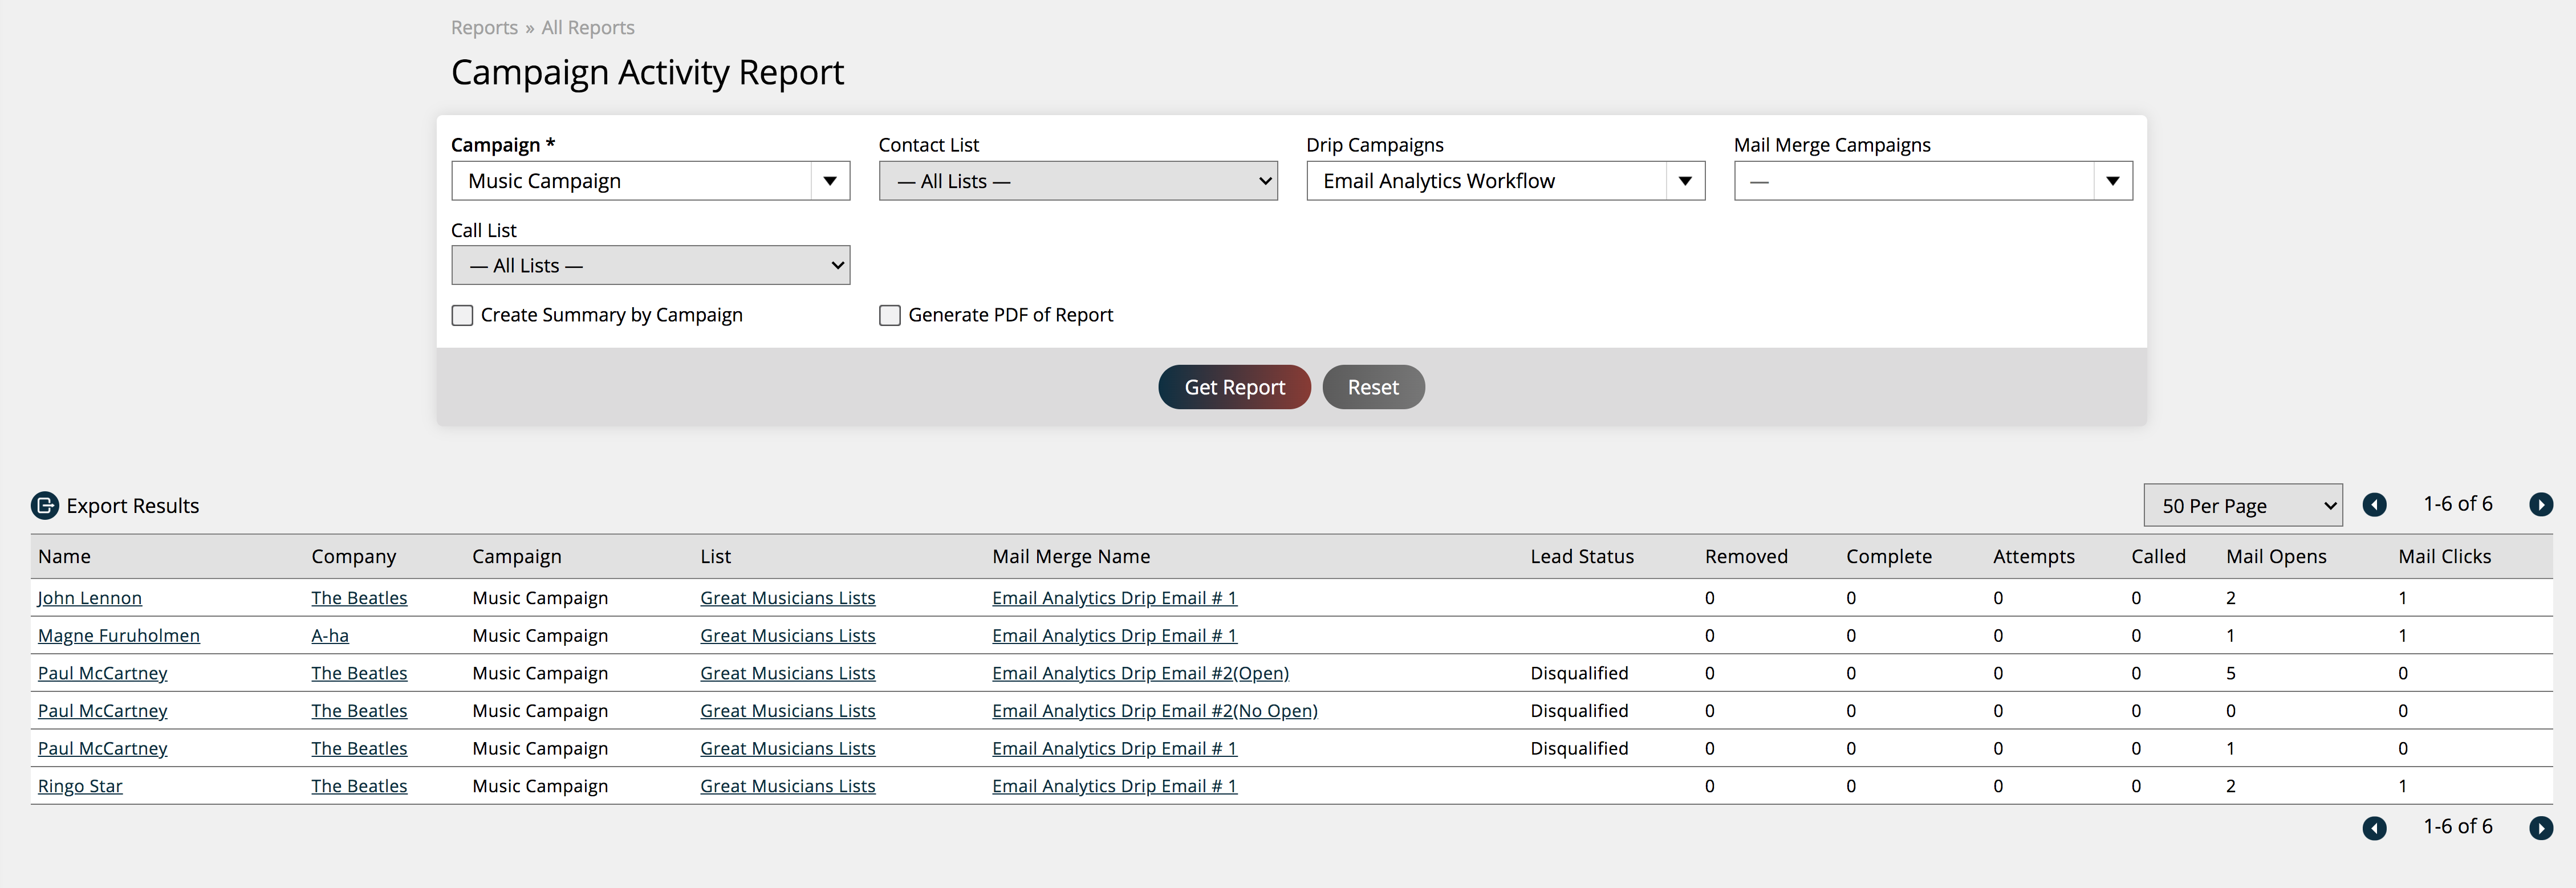
Task: Click the Export Results icon
Action: coord(45,505)
